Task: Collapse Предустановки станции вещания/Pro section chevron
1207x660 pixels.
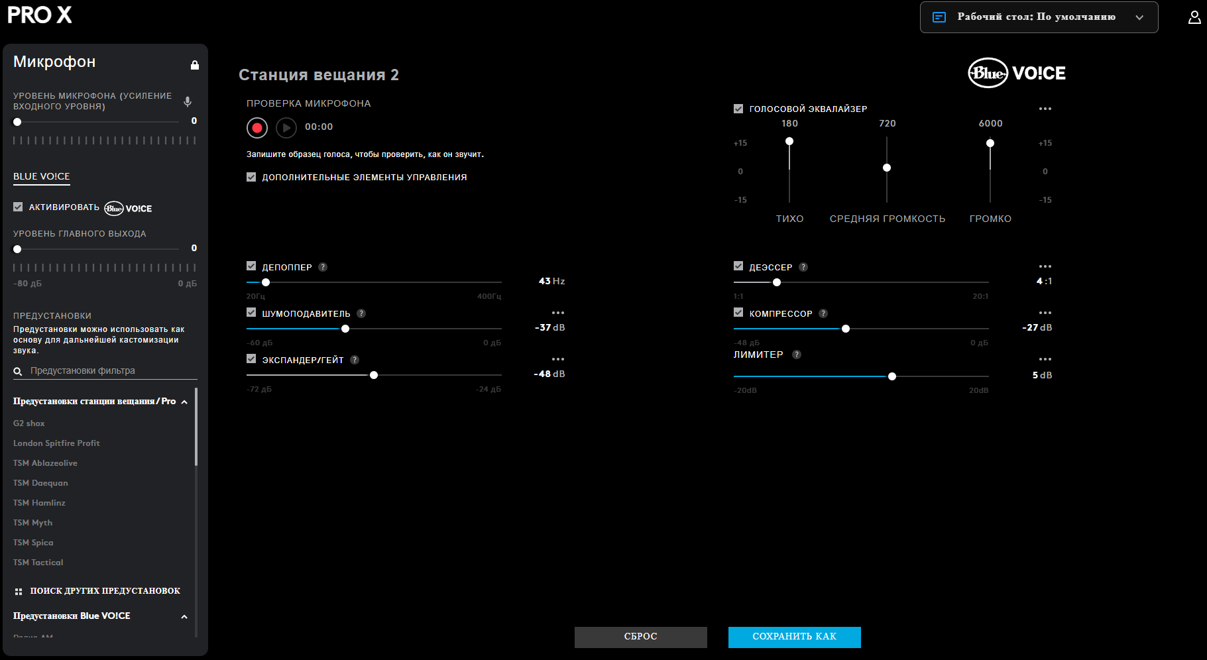Action: 184,402
